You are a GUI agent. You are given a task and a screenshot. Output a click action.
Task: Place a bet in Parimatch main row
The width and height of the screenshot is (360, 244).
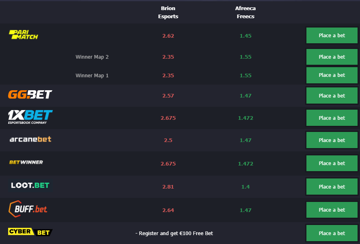(332, 36)
